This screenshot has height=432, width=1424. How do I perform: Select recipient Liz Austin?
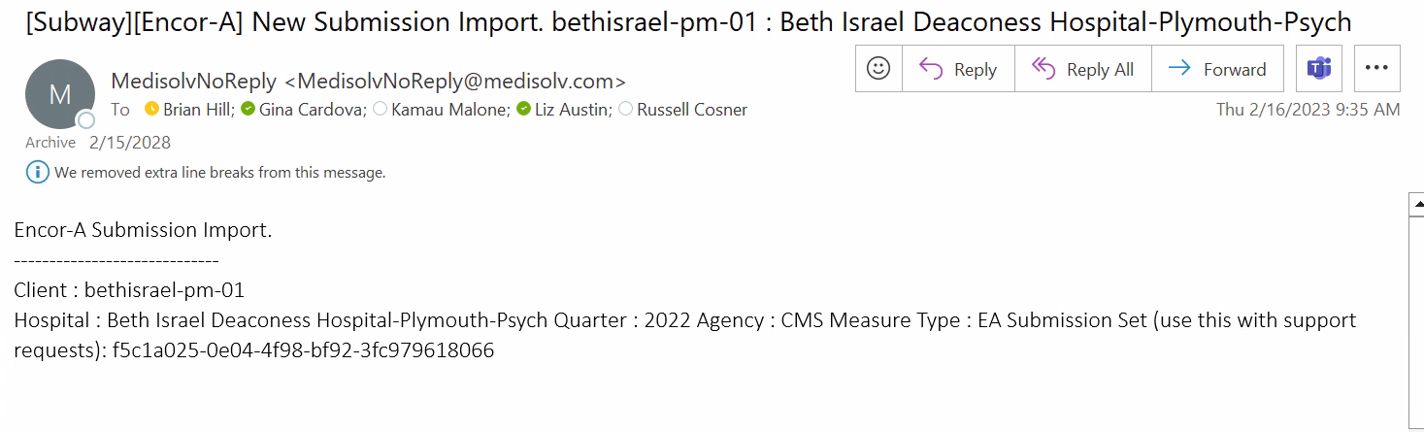point(572,110)
